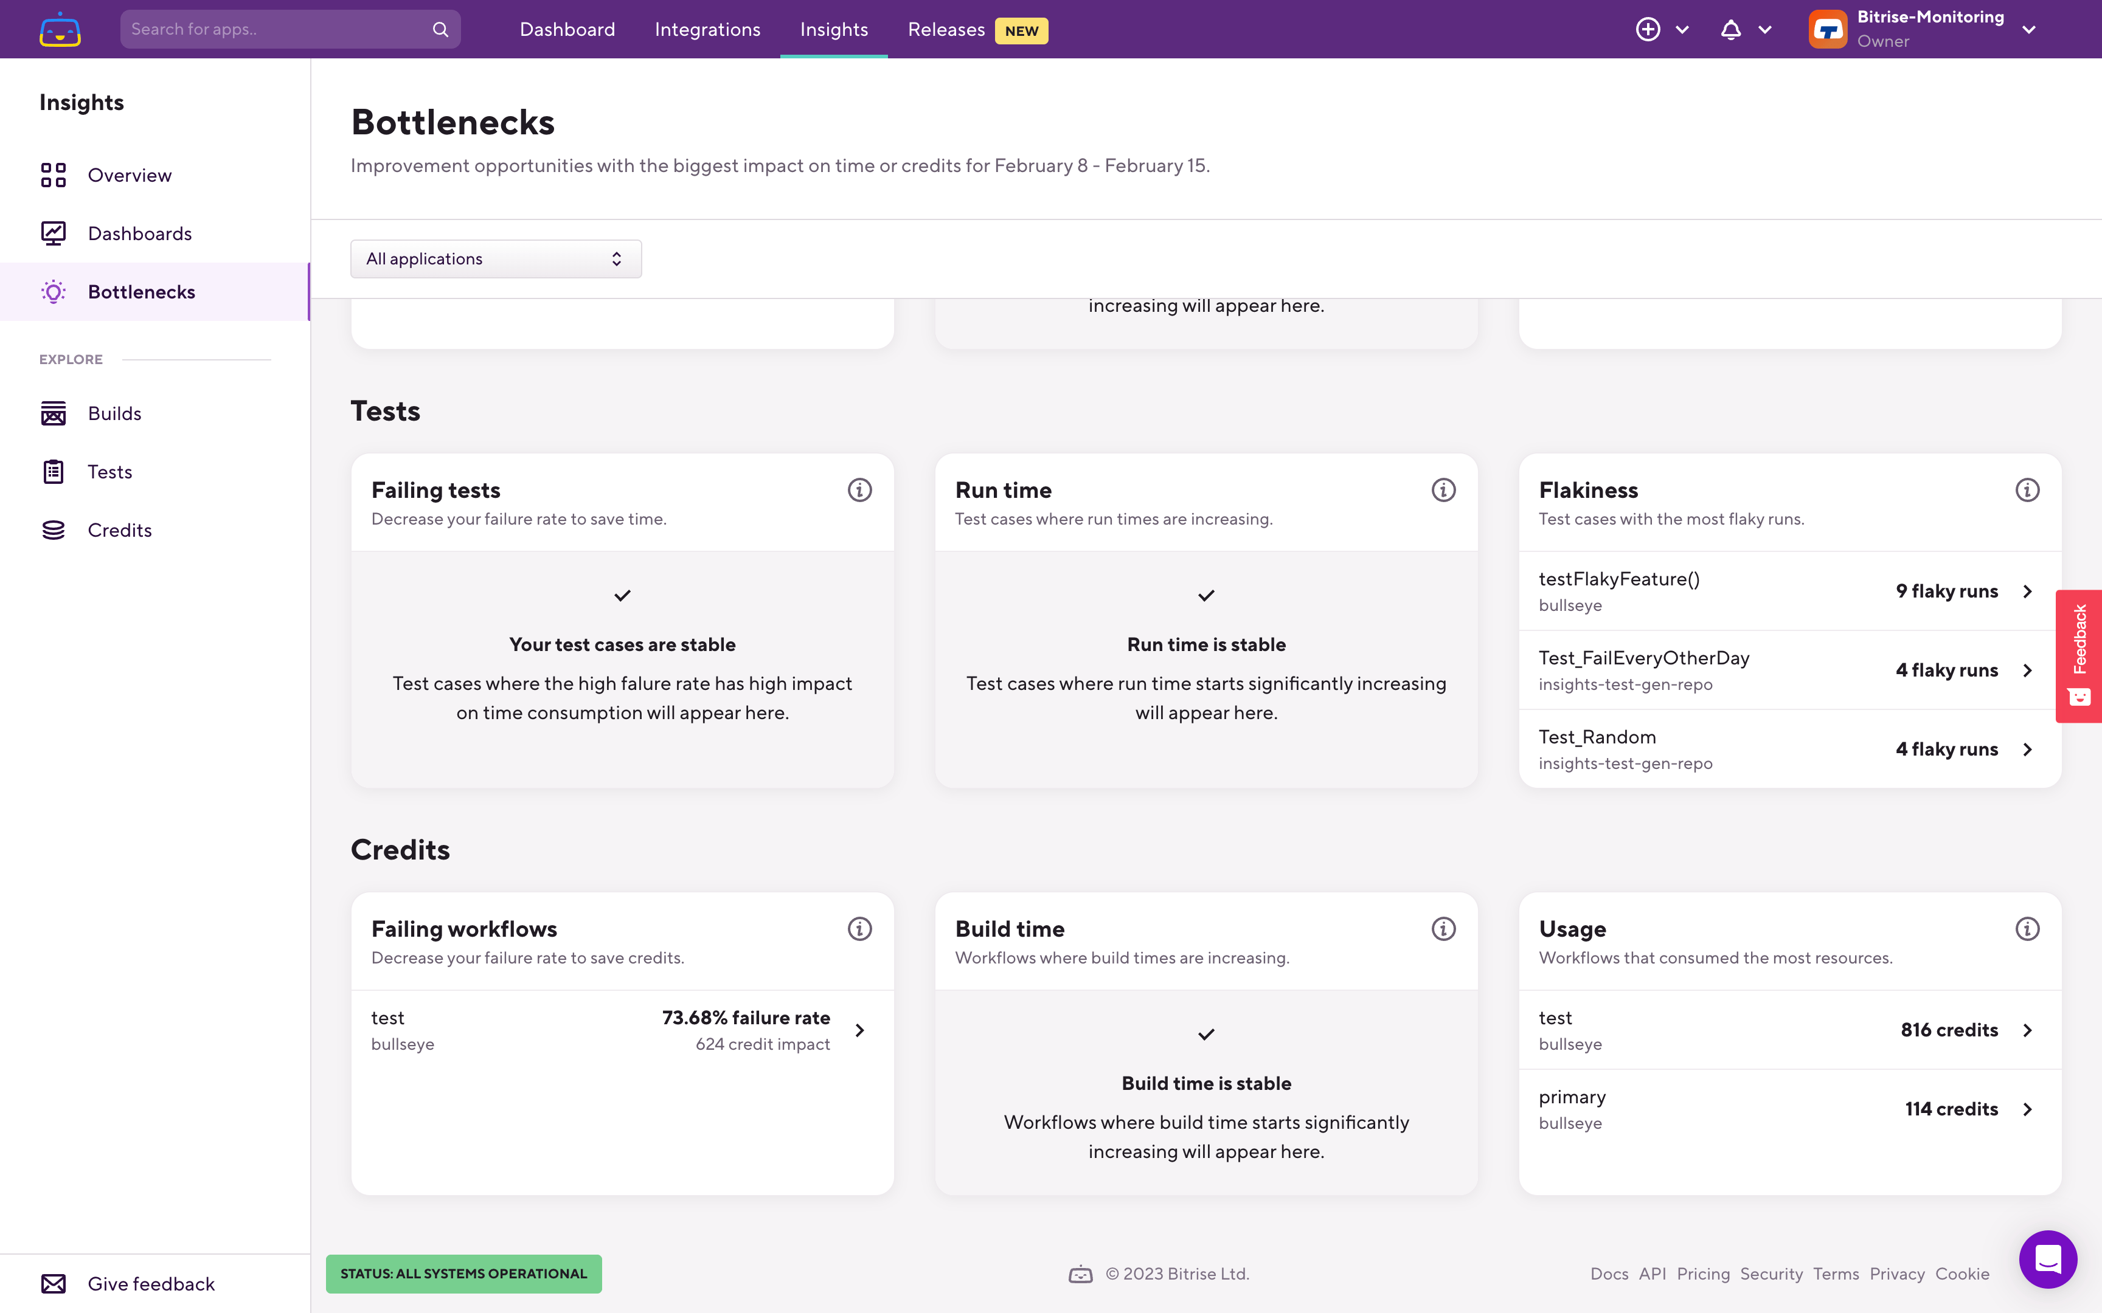
Task: Click the info icon on the Flakiness card
Action: (2027, 490)
